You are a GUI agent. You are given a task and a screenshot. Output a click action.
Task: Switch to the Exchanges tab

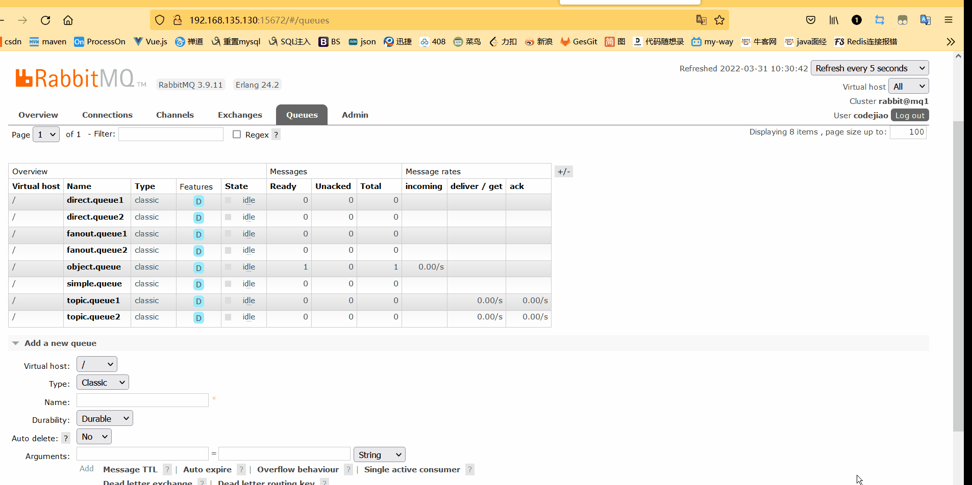click(x=240, y=115)
